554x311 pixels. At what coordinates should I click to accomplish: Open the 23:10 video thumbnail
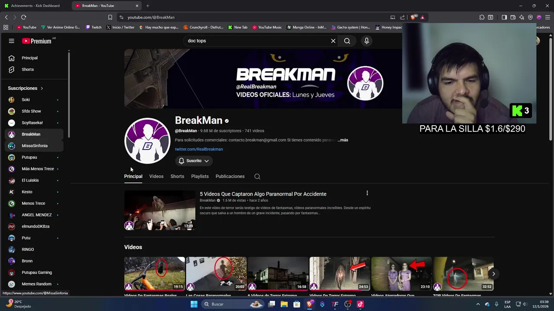(x=402, y=274)
